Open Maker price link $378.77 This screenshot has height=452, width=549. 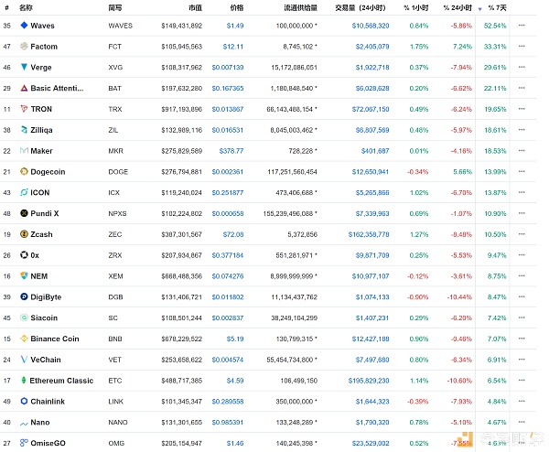click(231, 151)
